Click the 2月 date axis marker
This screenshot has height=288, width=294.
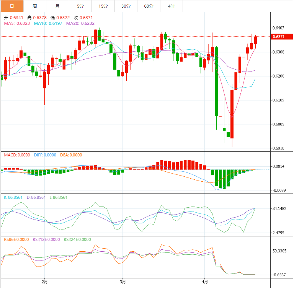(x=45, y=282)
